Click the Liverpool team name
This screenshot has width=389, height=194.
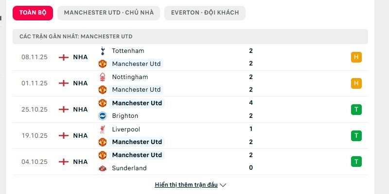[x=126, y=129]
